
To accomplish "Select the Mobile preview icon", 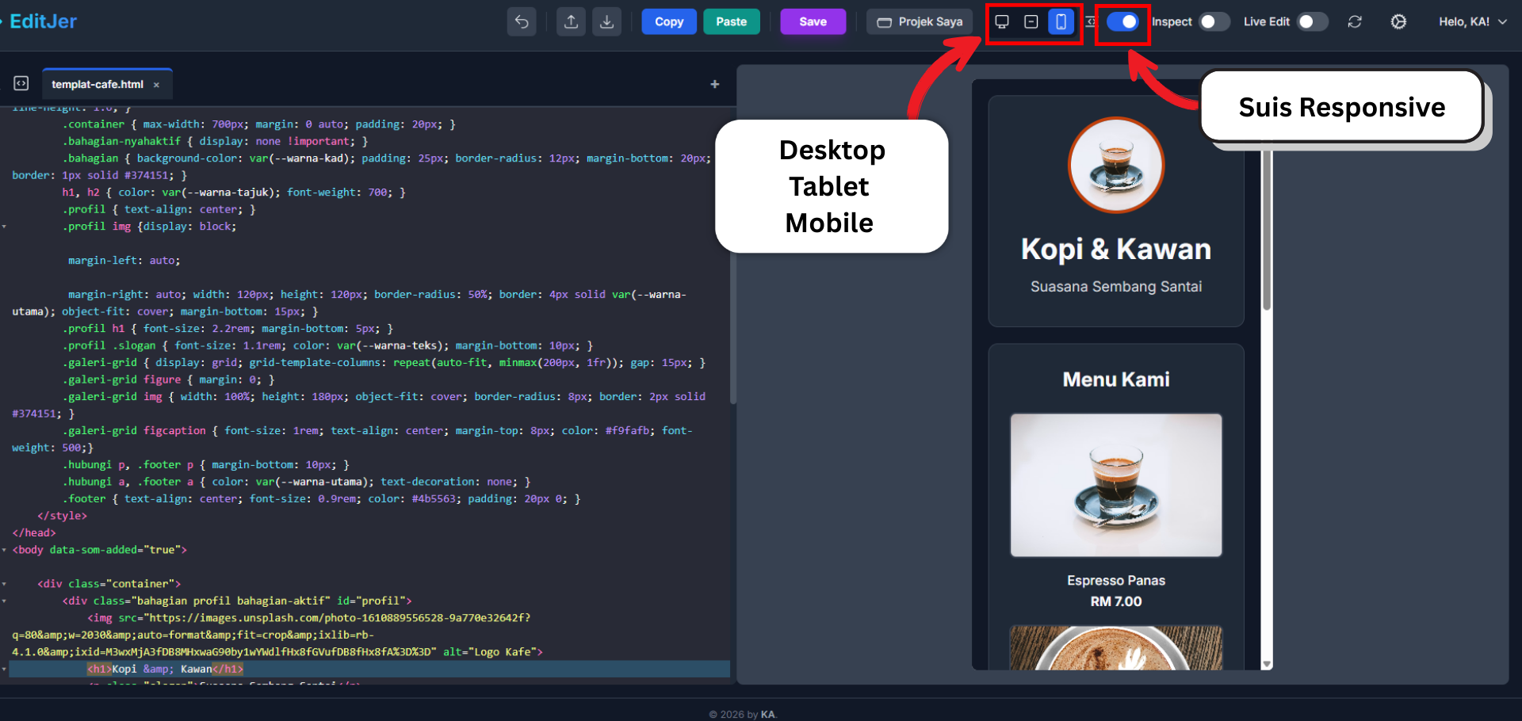I will click(1061, 22).
